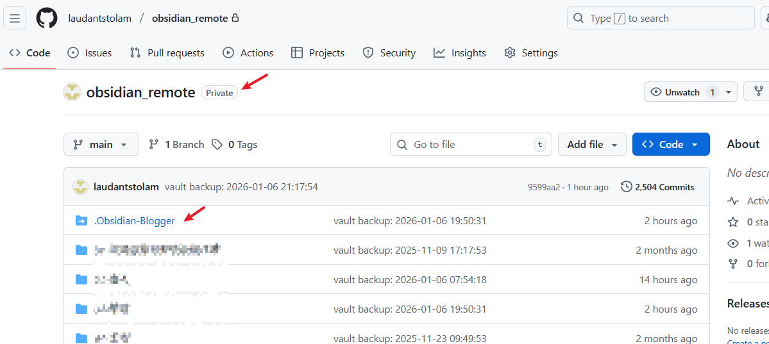Image resolution: width=769 pixels, height=344 pixels.
Task: Click folder icon in 2025-11-23 backup row
Action: pos(81,338)
